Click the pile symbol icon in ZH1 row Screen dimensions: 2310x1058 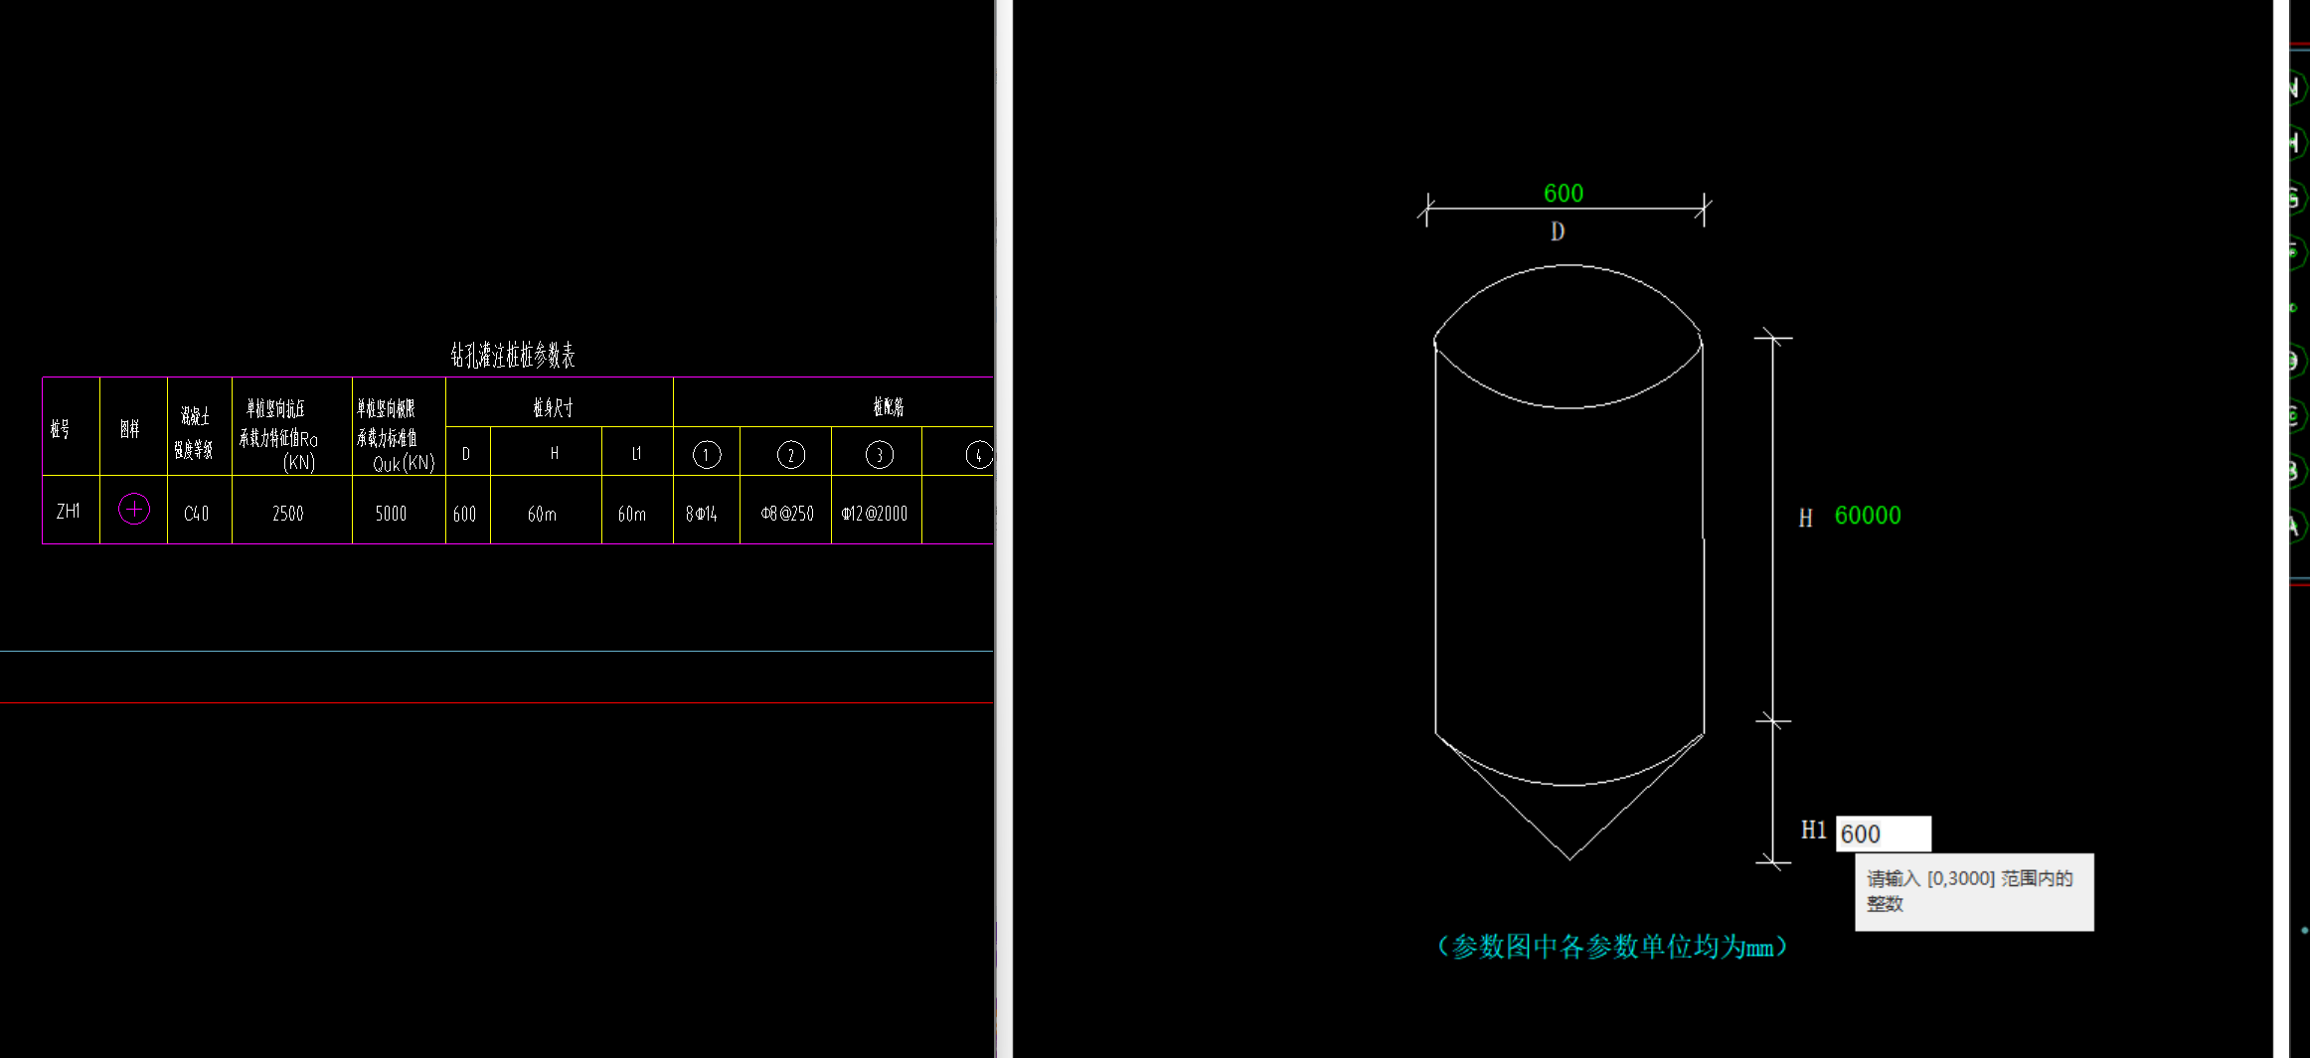134,510
